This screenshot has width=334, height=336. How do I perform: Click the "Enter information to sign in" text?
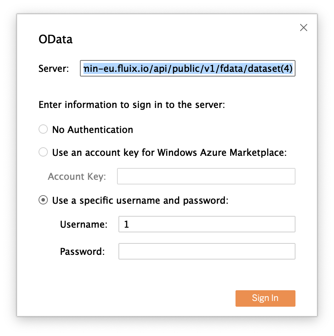coord(132,105)
